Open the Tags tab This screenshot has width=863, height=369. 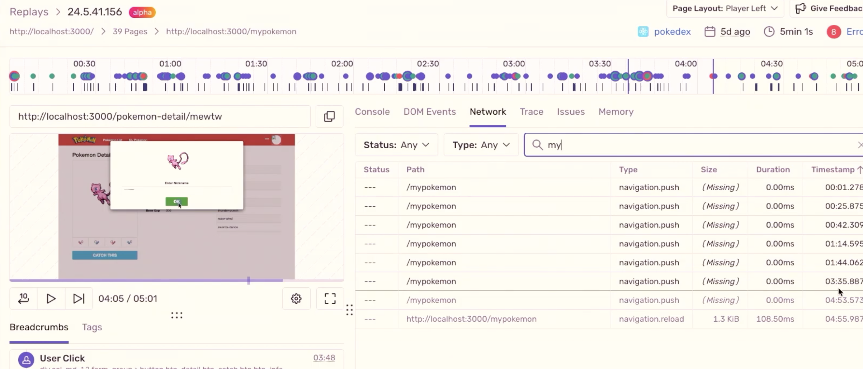pyautogui.click(x=92, y=327)
